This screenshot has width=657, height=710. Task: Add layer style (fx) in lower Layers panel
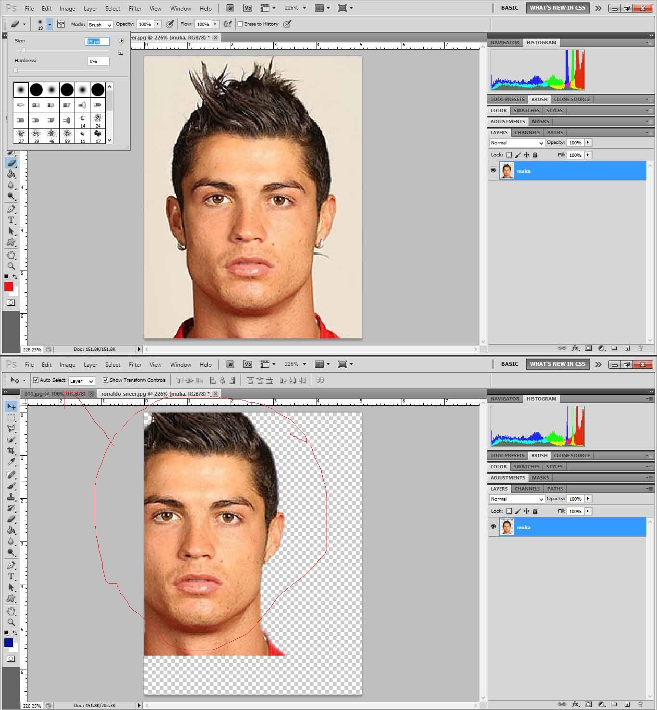point(575,704)
